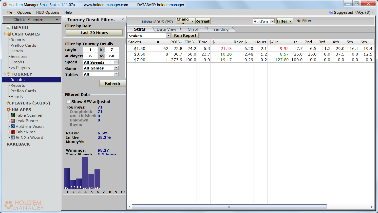
Task: Launch SitNGo Wizard from its icon
Action: pos(13,138)
